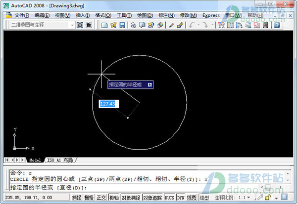Click the Help question mark icon
297x204 pixels.
point(277,25)
